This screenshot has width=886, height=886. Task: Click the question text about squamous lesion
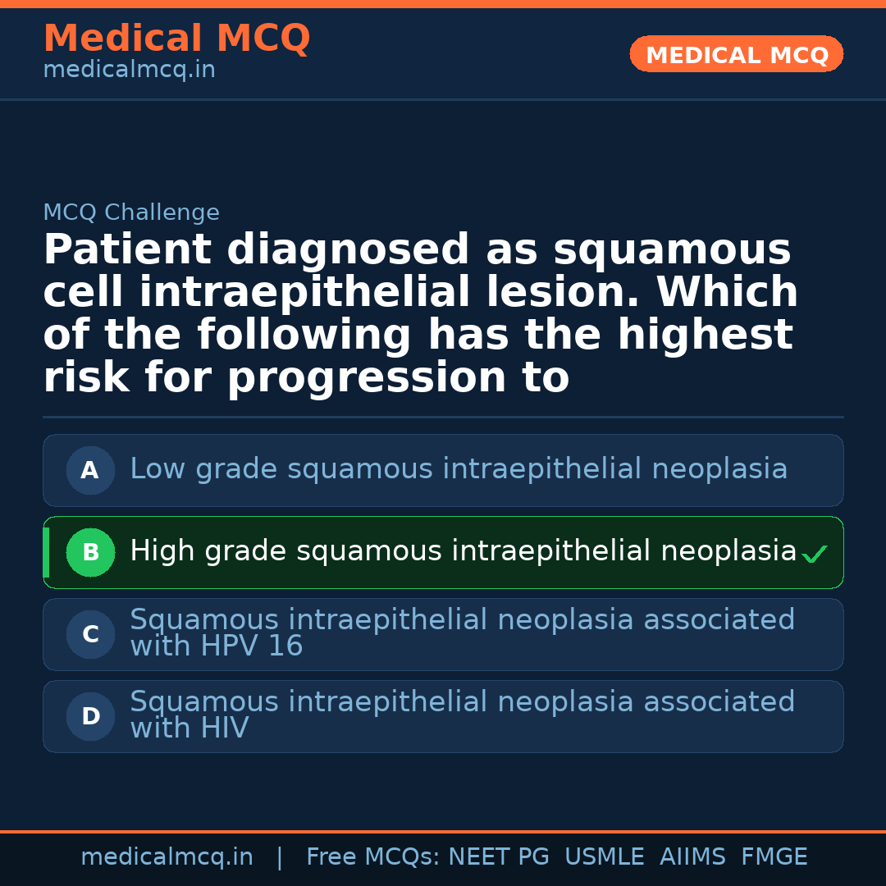click(x=420, y=314)
